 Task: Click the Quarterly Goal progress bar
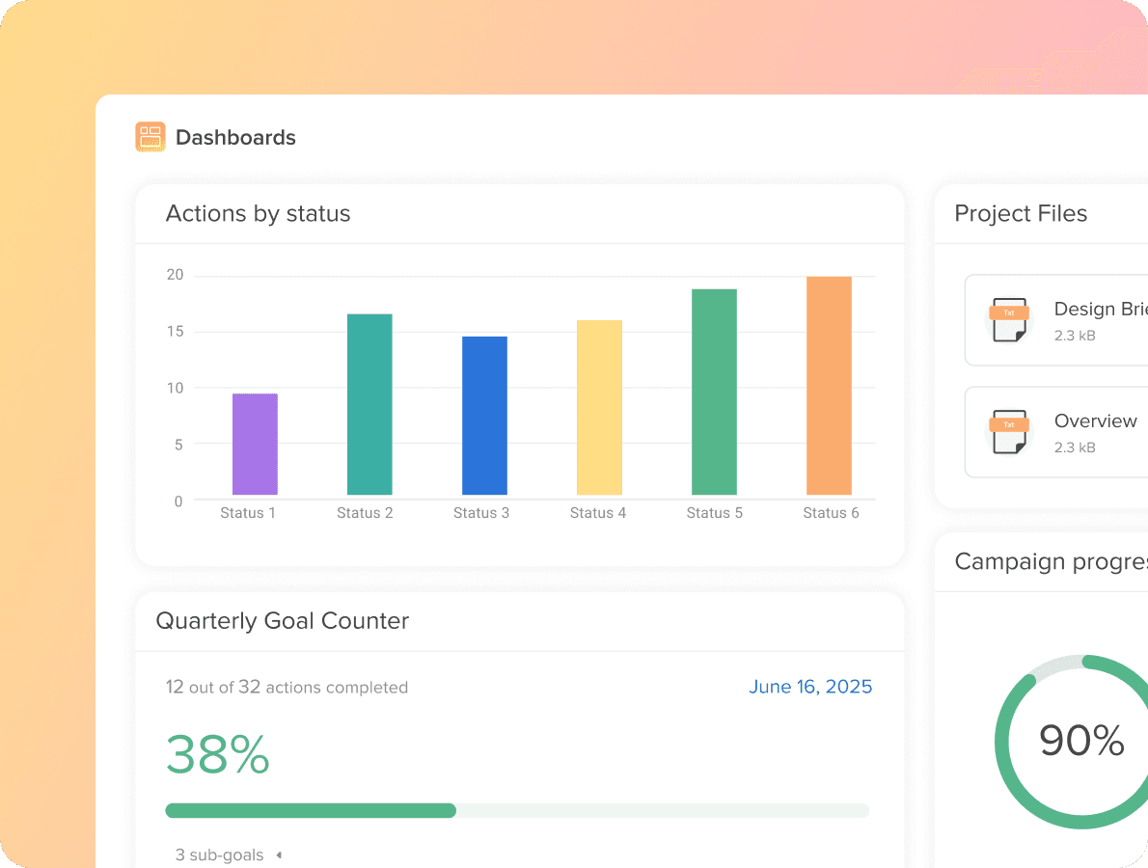pyautogui.click(x=519, y=810)
